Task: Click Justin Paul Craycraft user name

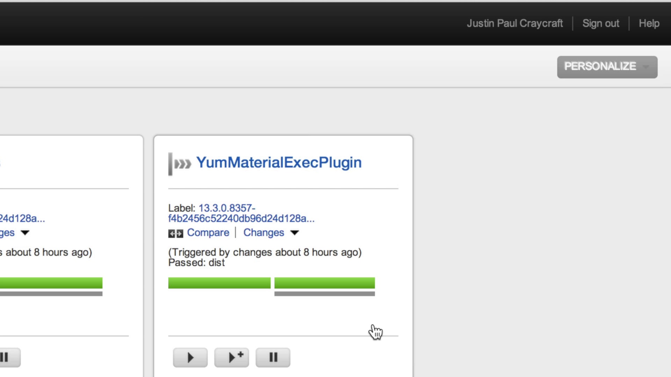Action: pyautogui.click(x=515, y=23)
